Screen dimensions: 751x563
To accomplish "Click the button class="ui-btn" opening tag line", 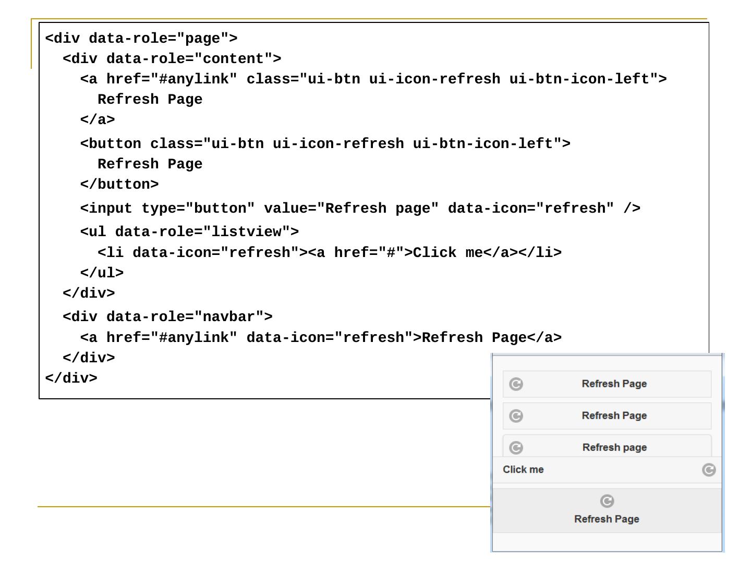I will tap(325, 144).
